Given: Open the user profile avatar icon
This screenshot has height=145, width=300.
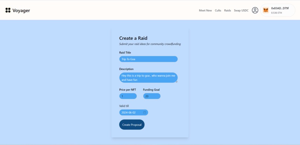Looking at the screenshot, I should pyautogui.click(x=255, y=10).
